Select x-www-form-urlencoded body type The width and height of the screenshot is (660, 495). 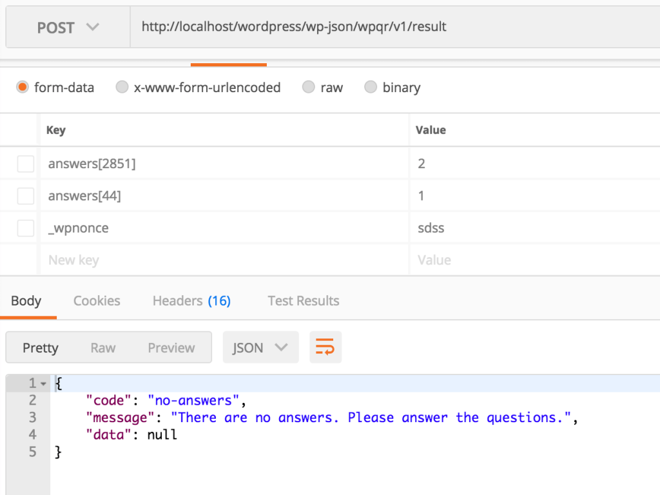coord(122,87)
